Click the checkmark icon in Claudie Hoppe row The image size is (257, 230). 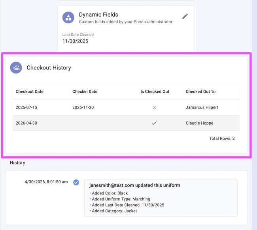[x=154, y=123]
